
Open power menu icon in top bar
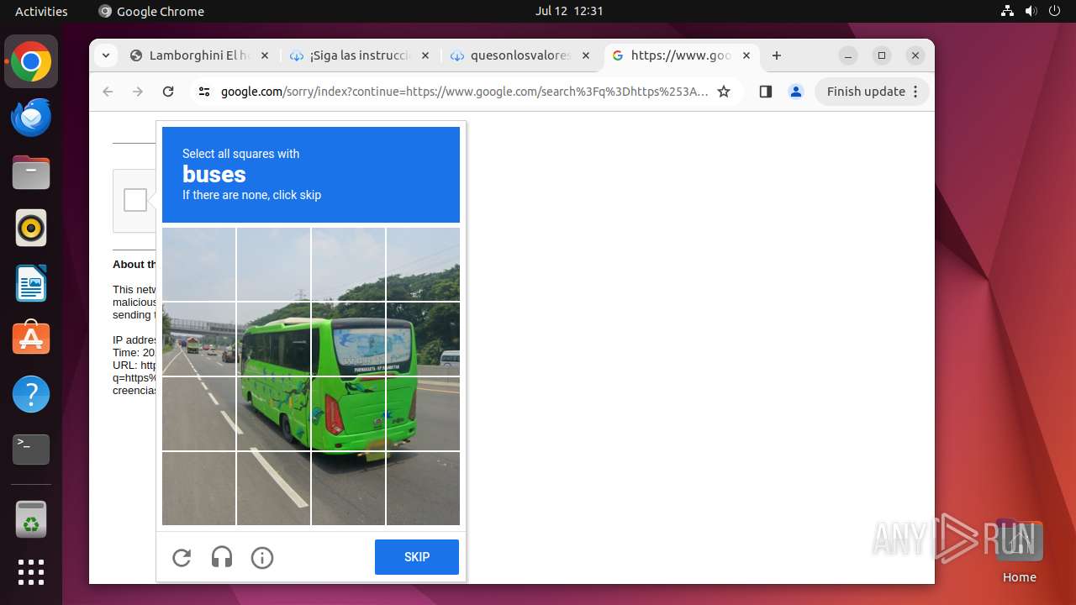click(1054, 11)
